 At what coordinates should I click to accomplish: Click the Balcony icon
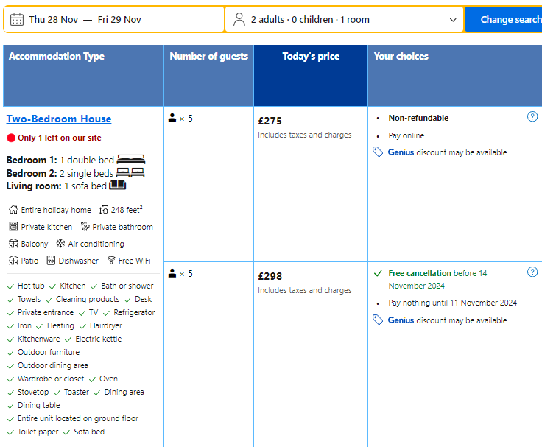tap(13, 243)
